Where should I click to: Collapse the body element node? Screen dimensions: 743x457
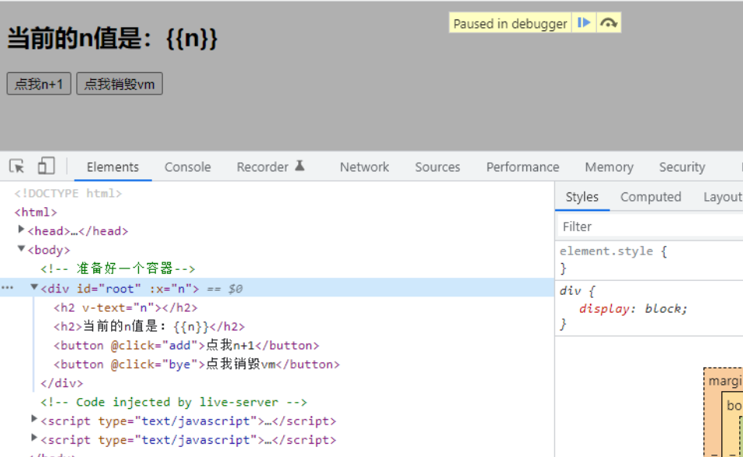(x=21, y=248)
